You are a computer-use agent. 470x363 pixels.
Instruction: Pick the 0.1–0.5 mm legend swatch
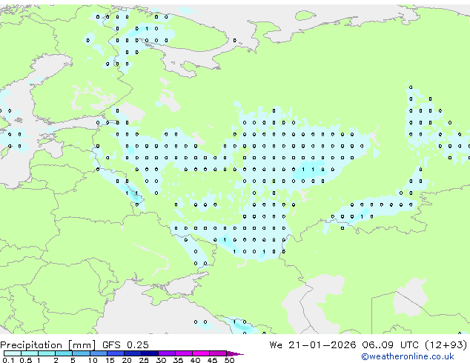pyautogui.click(x=13, y=353)
